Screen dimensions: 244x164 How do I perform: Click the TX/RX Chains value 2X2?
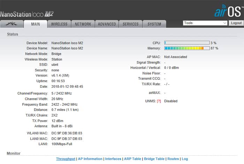(54, 115)
